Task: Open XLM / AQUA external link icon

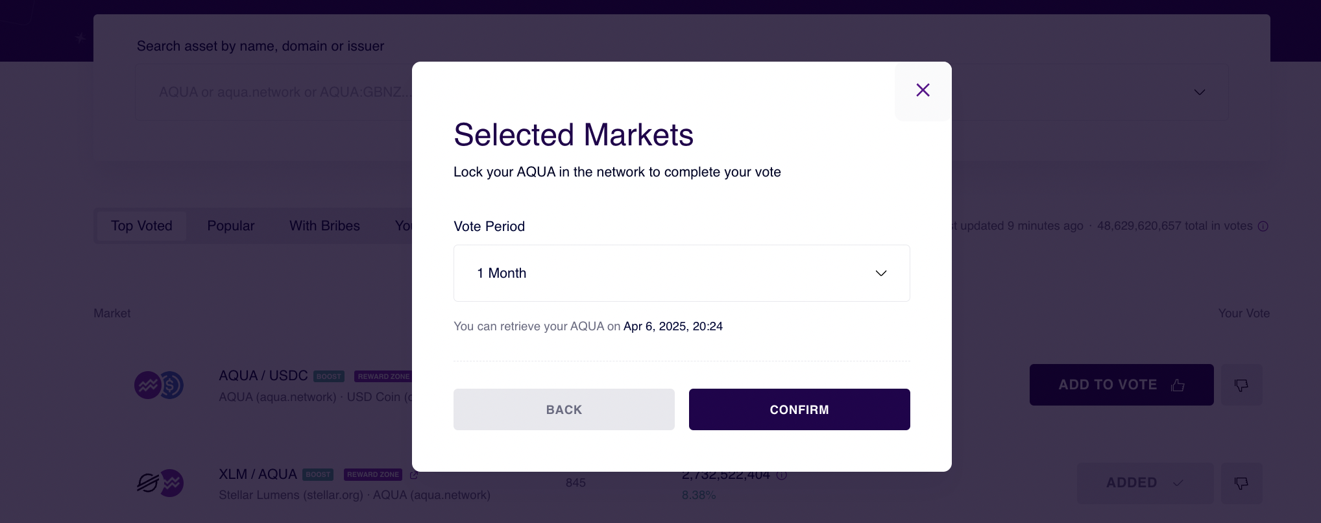Action: point(414,475)
